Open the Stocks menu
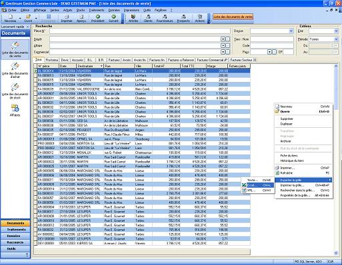 point(81,10)
